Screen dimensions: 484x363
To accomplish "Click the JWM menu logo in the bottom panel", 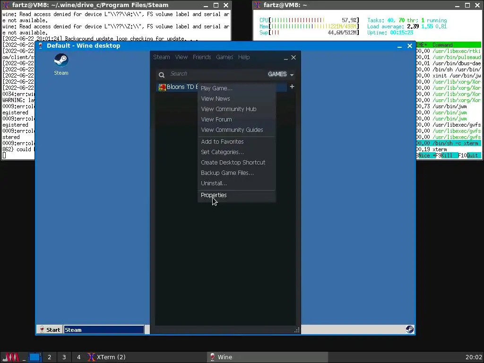I will [11, 357].
